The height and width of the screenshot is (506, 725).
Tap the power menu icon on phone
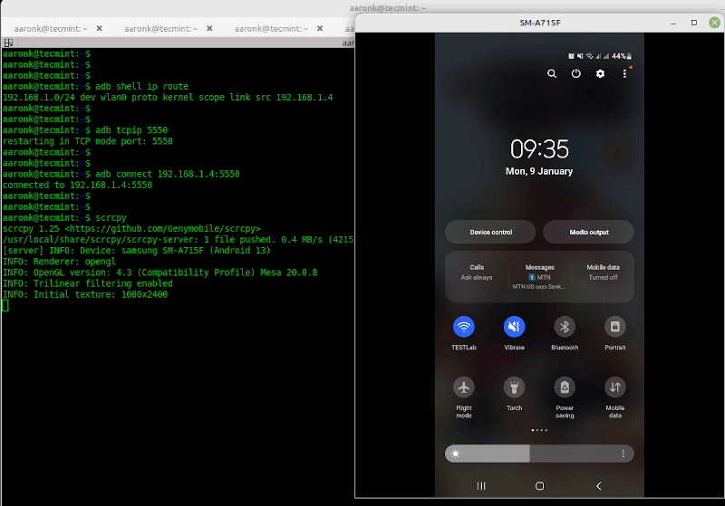click(x=575, y=73)
